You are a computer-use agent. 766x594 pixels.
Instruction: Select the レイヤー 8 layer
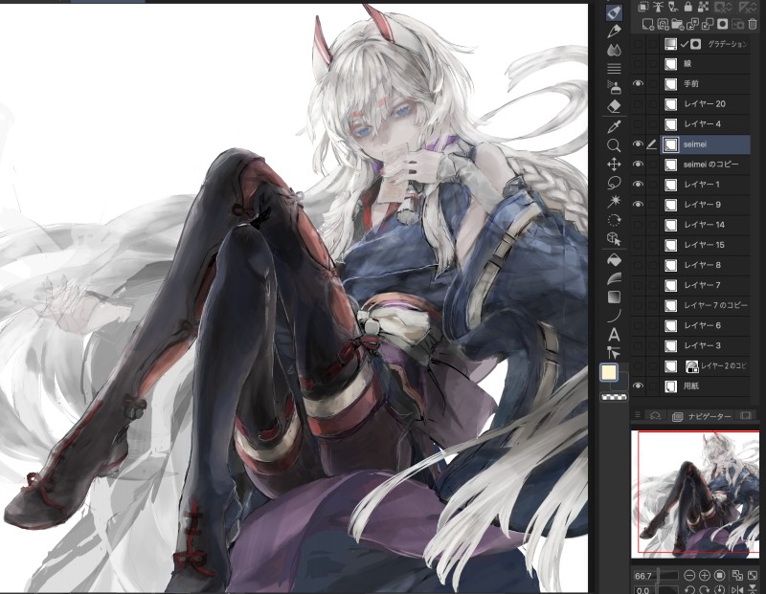(x=706, y=265)
